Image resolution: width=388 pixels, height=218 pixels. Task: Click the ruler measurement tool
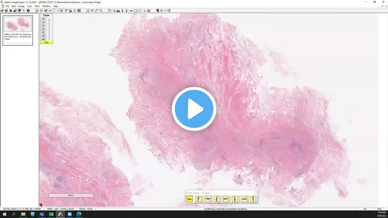click(131, 11)
